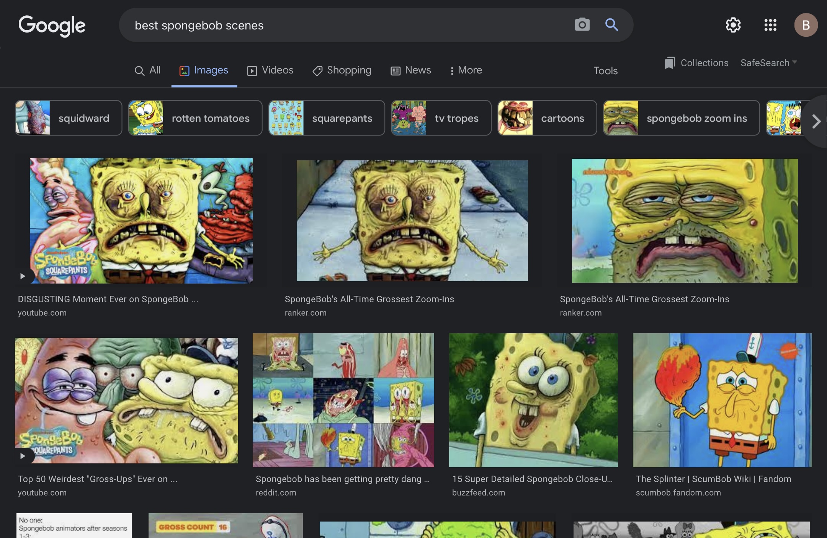The height and width of the screenshot is (538, 827).
Task: Click the search query input field
Action: tap(345, 25)
